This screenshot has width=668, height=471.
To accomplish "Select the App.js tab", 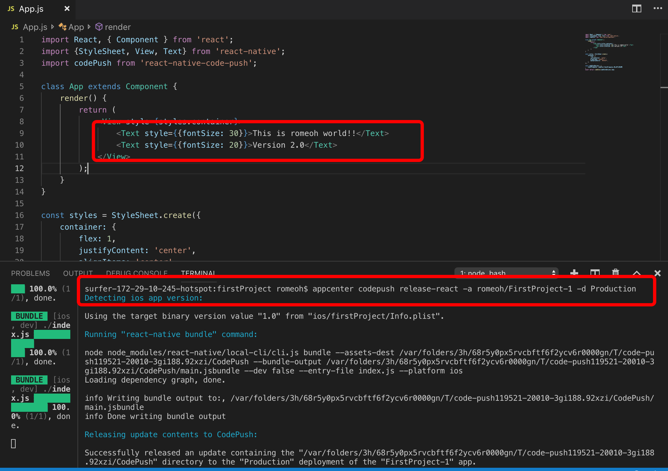I will coord(31,9).
